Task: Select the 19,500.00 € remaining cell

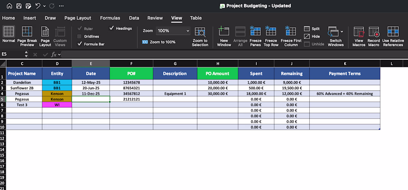Action: click(x=292, y=88)
